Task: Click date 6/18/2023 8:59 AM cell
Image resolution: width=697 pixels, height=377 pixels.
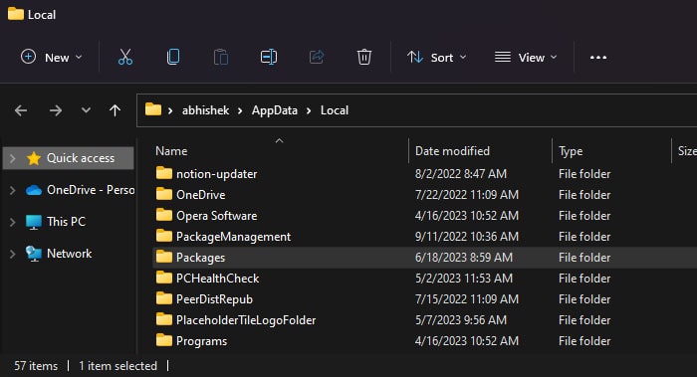Action: click(464, 257)
